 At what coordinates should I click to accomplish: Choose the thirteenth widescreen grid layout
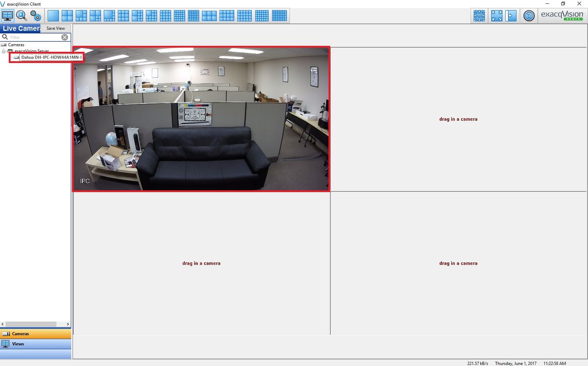click(x=227, y=16)
